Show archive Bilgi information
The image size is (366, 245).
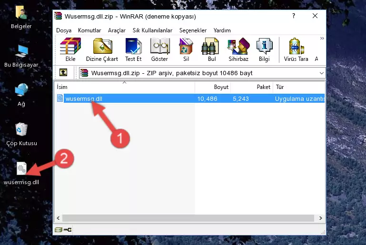(264, 49)
